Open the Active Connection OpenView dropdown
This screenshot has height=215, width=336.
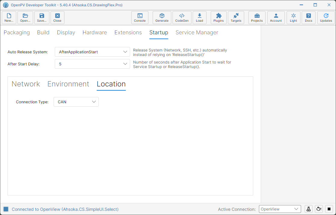(280, 209)
